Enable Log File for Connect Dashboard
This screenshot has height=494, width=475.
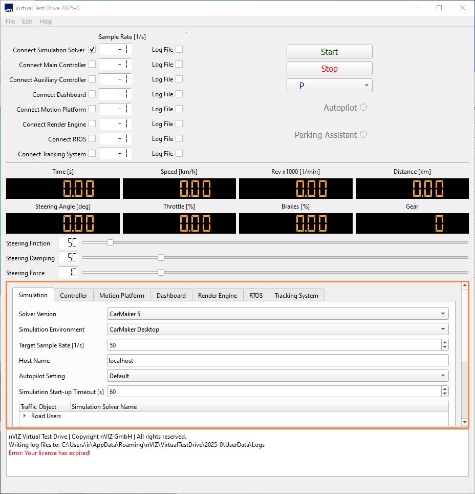(178, 94)
